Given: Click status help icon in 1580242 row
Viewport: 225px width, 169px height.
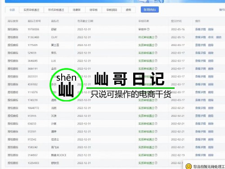Looking at the screenshot, I should pyautogui.click(x=156, y=147).
